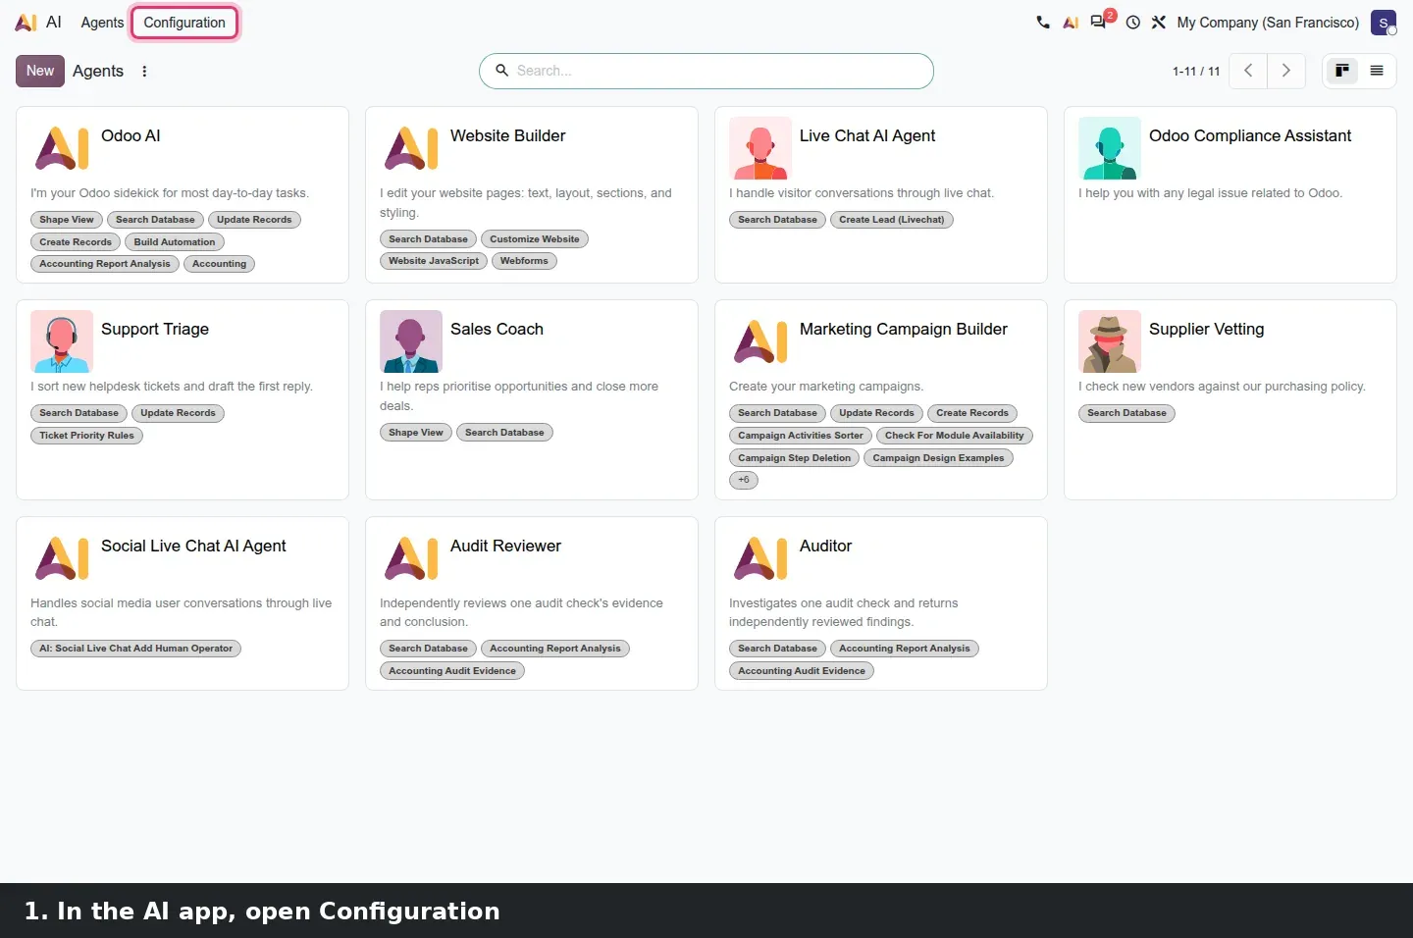Open the Odoo Compliance Assistant title
Image resolution: width=1413 pixels, height=938 pixels.
pos(1250,135)
